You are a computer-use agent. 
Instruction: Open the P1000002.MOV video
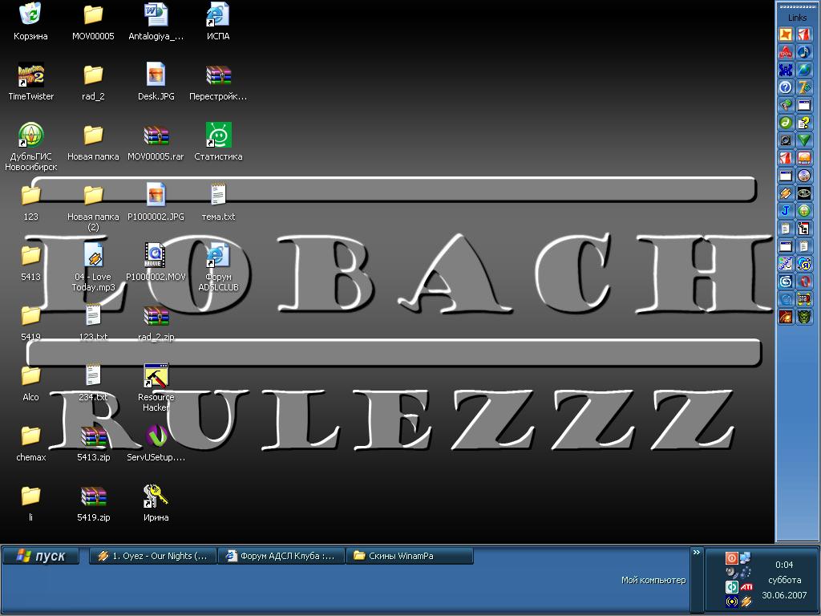click(x=156, y=262)
